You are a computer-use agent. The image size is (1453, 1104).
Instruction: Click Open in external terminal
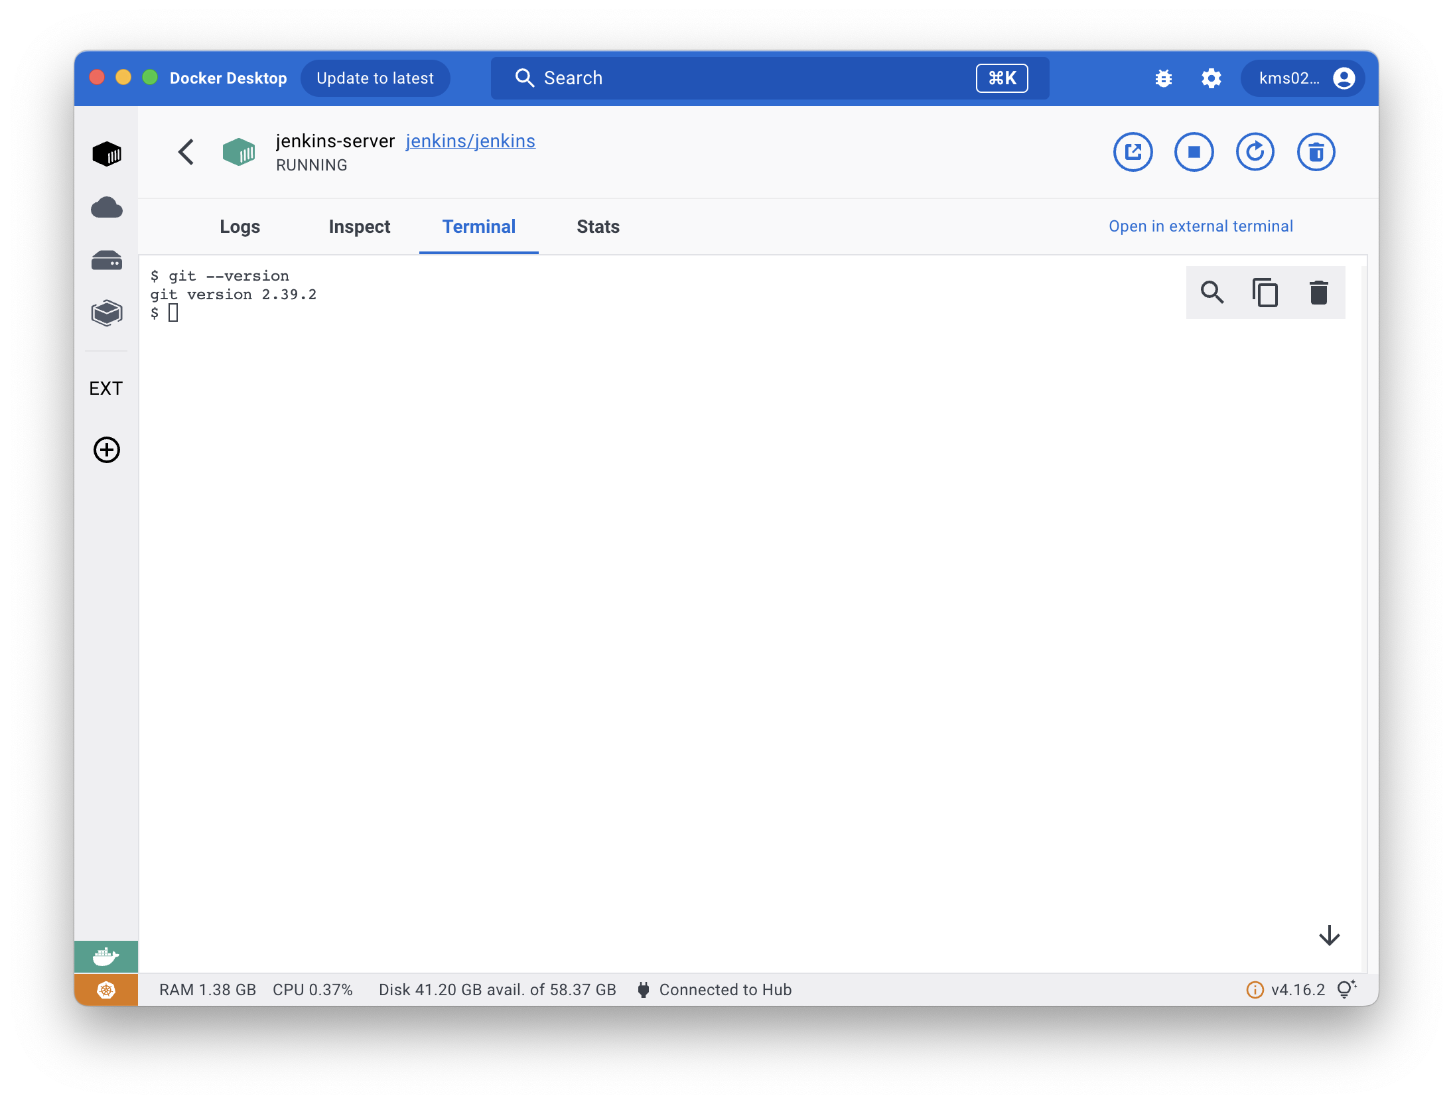tap(1200, 226)
